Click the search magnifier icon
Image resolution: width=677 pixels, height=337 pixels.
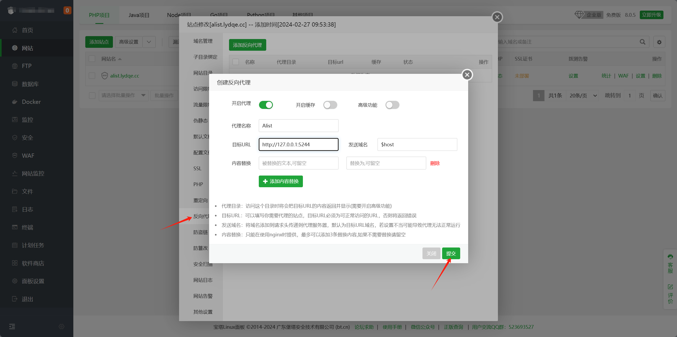tap(642, 42)
